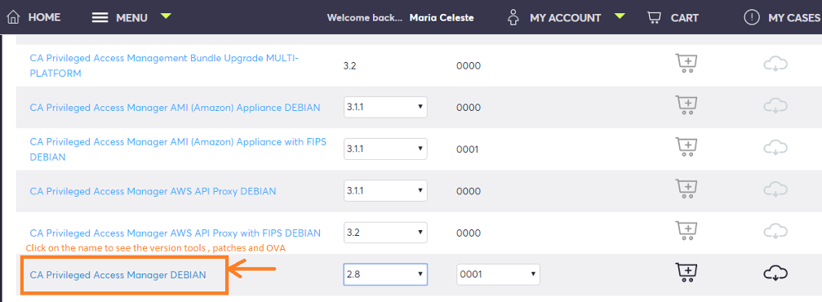Open version dropdown for AMI (Amazon) Appliance DEBIAN
This screenshot has width=822, height=302.
385,107
